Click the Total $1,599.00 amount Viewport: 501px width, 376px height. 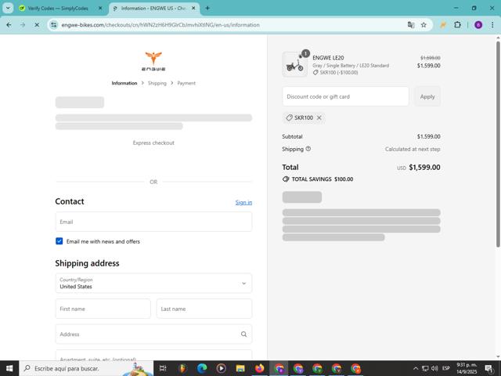424,167
